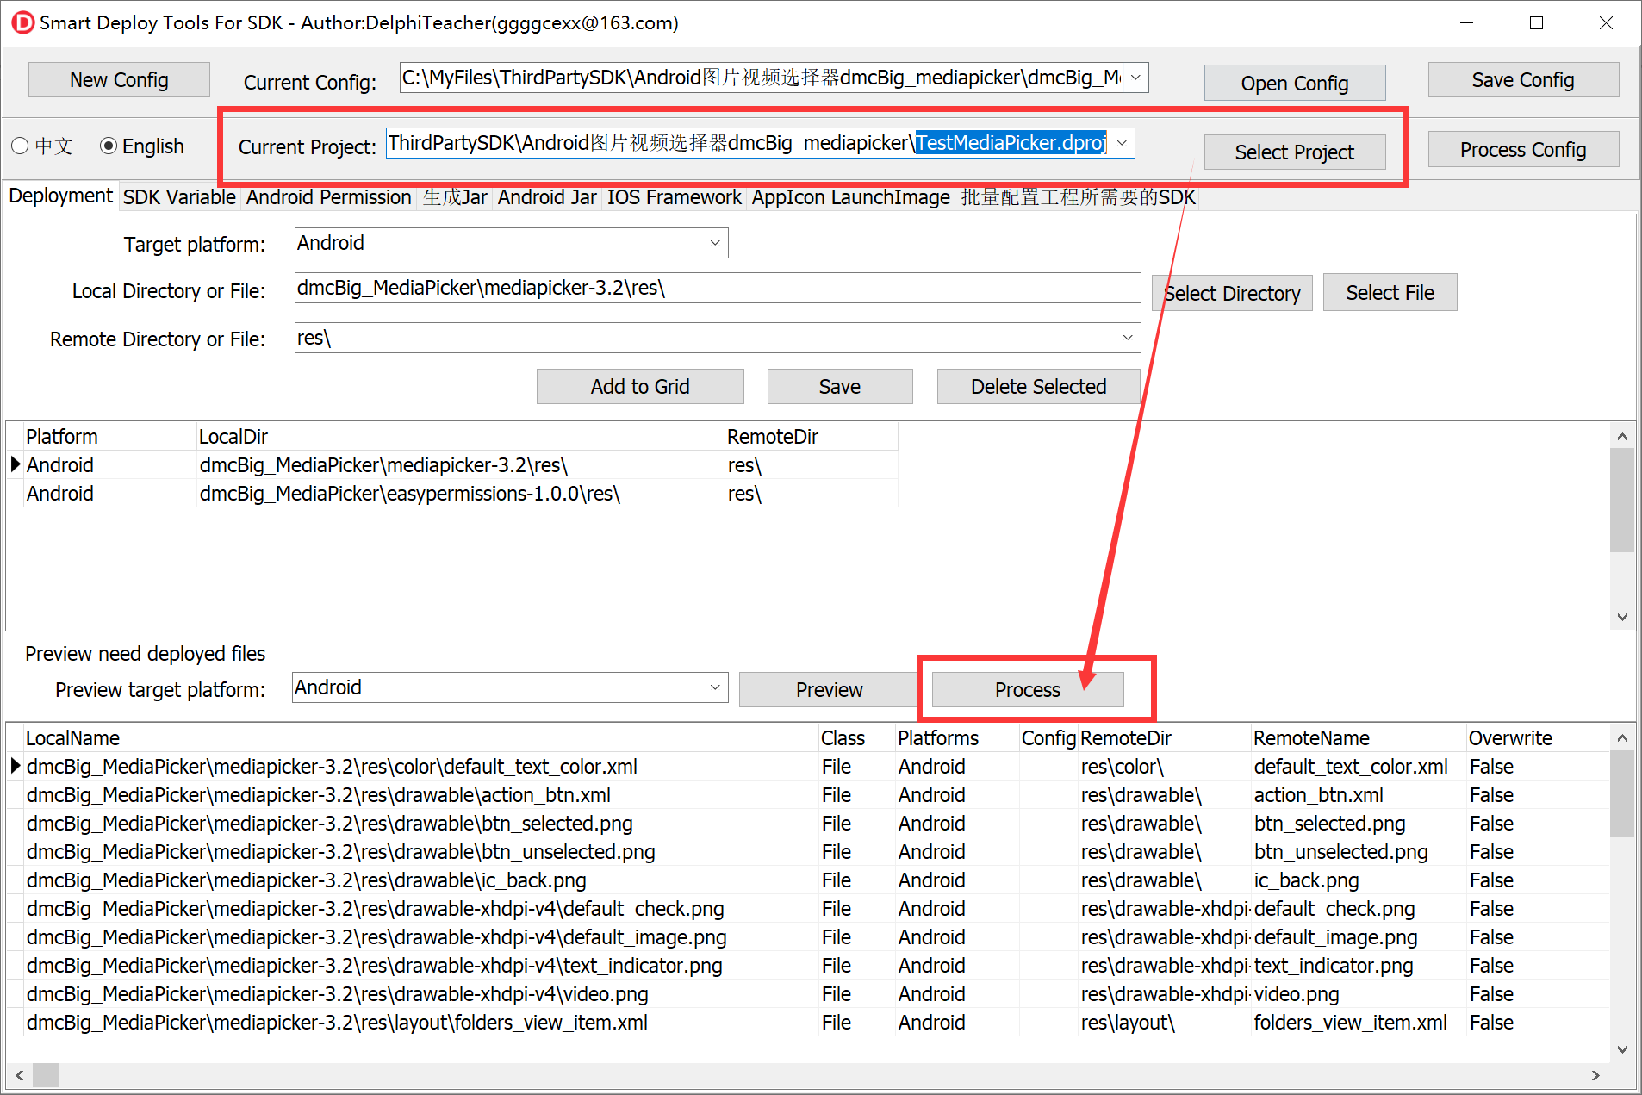Click preview grid vertical scroll down arrow
1642x1095 pixels.
click(1622, 1049)
